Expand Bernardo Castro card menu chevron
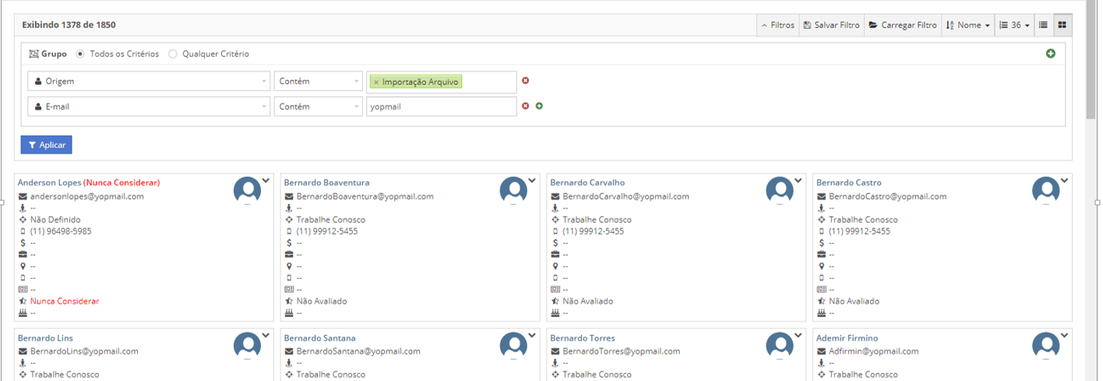Viewport: 1103px width, 381px height. click(x=1065, y=181)
